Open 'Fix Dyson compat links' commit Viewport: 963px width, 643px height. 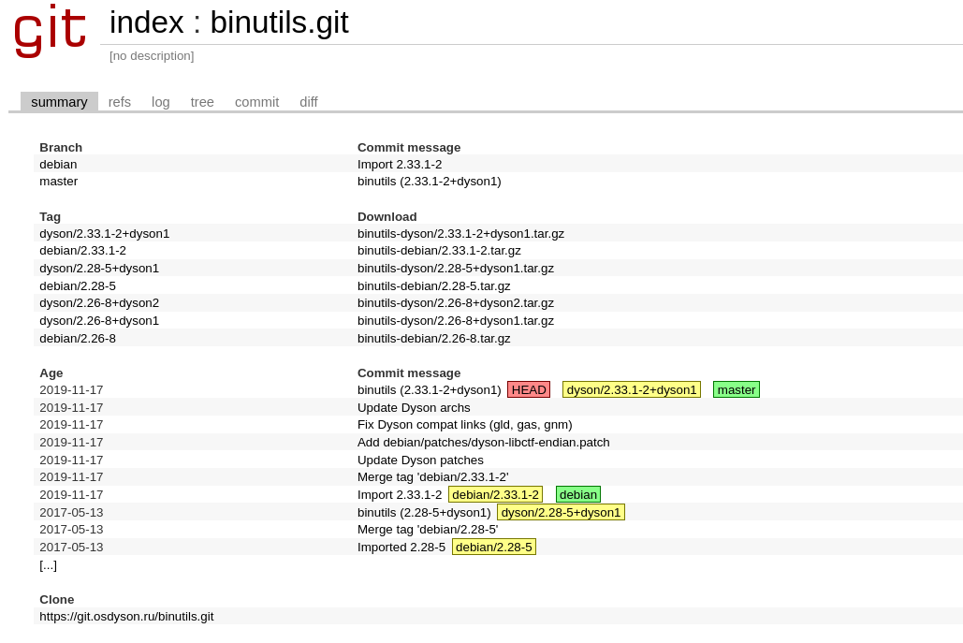(465, 425)
